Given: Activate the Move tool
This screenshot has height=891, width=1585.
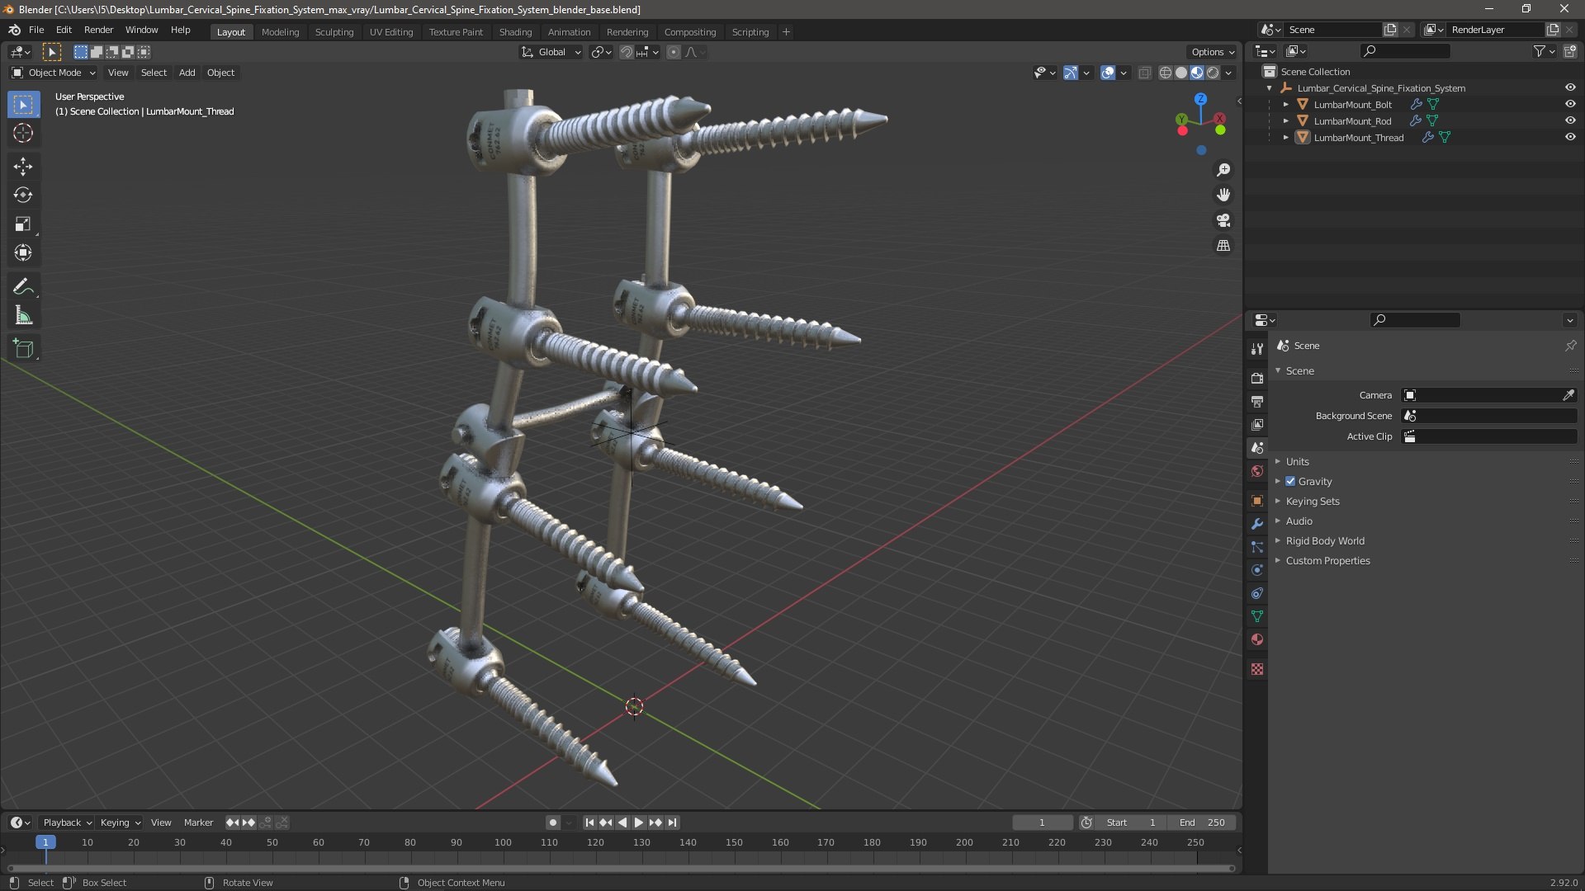Looking at the screenshot, I should pyautogui.click(x=23, y=167).
